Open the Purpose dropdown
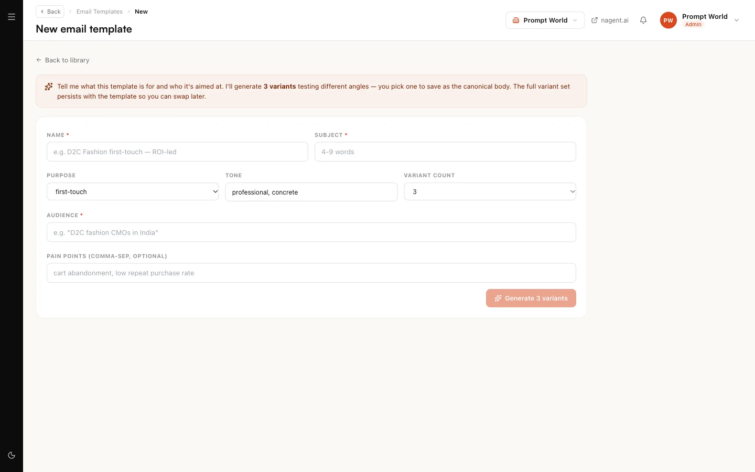This screenshot has height=472, width=755. coord(133,192)
